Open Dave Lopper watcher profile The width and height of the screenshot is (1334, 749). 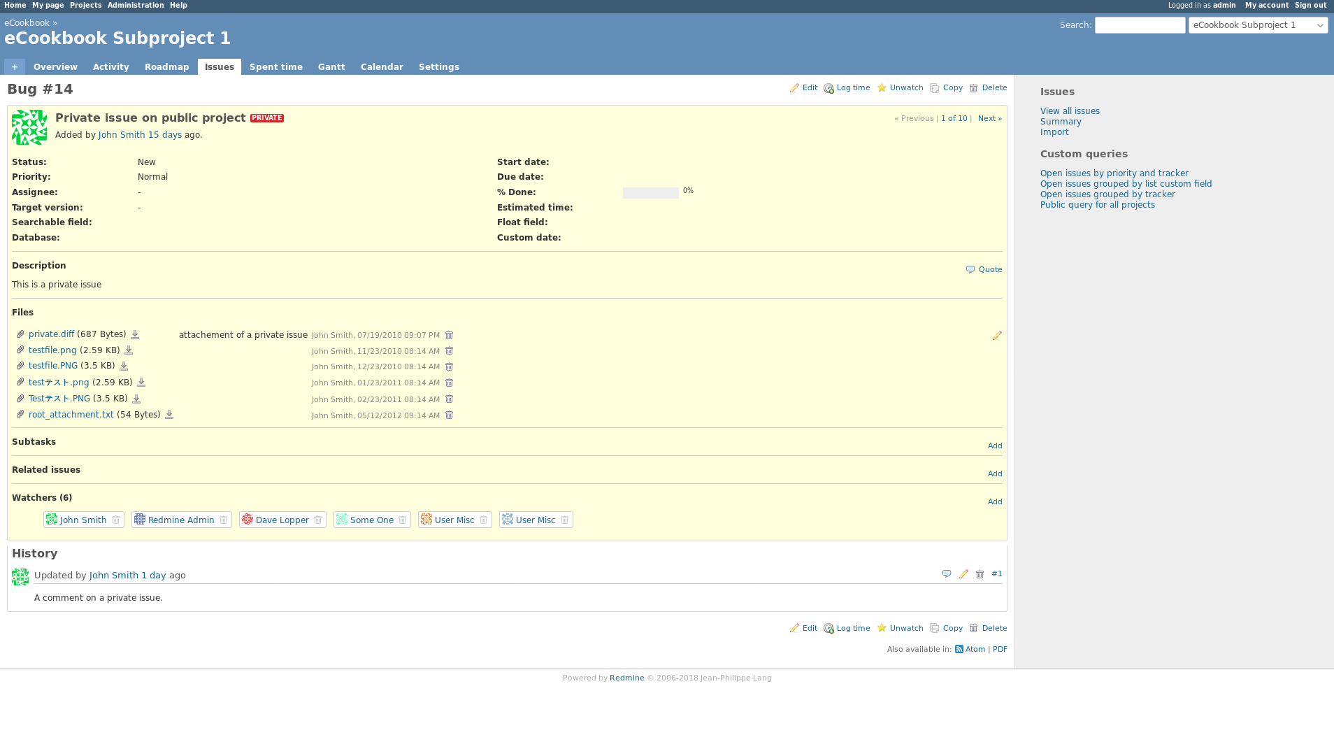point(282,520)
